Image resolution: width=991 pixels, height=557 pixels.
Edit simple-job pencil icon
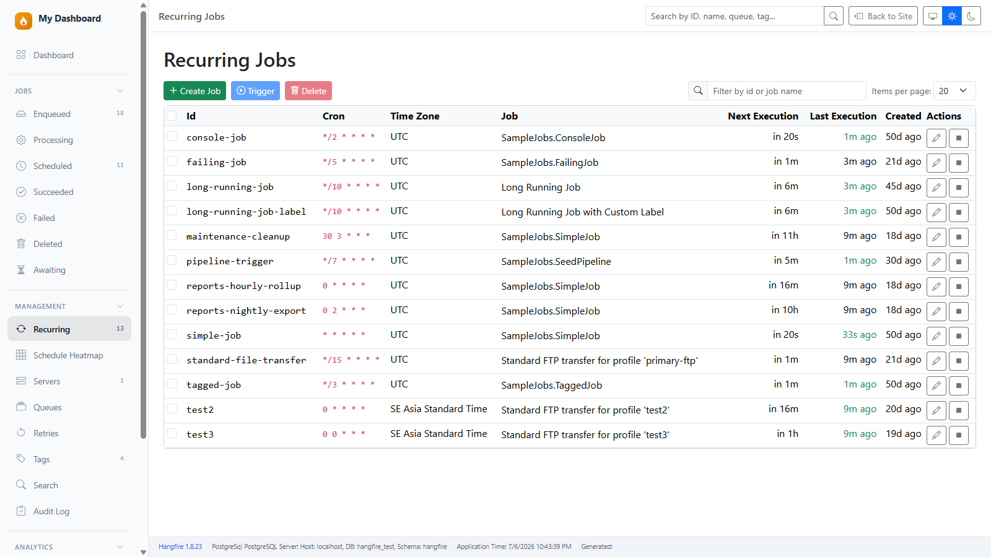pos(936,336)
